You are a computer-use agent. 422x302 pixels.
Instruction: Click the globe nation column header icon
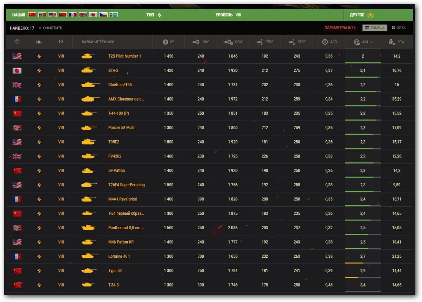(x=17, y=42)
